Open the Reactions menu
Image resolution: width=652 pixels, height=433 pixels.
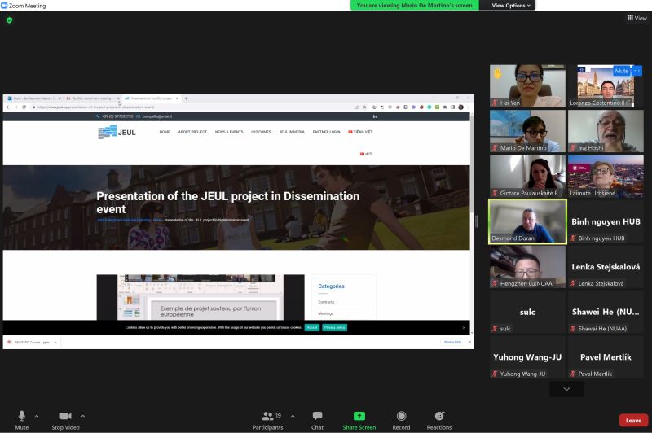[x=439, y=419]
